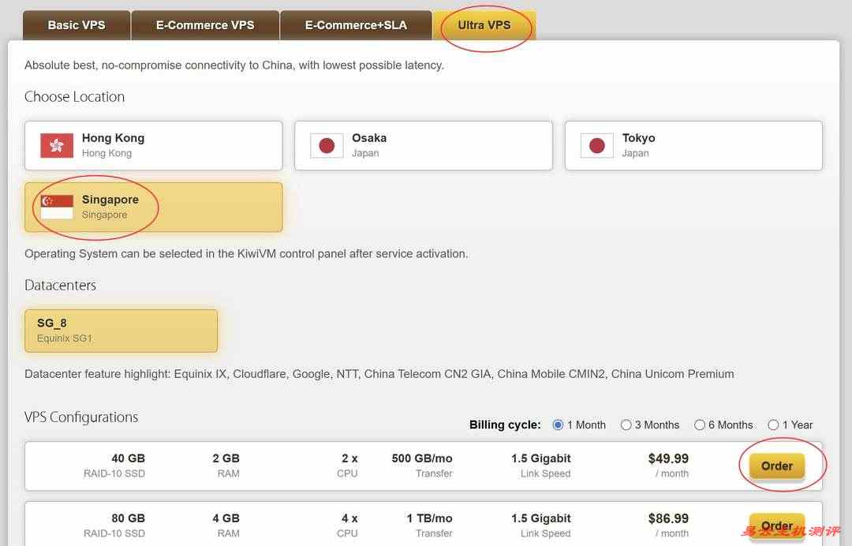Click the 2 GB RAM value
The width and height of the screenshot is (852, 546).
tap(226, 458)
